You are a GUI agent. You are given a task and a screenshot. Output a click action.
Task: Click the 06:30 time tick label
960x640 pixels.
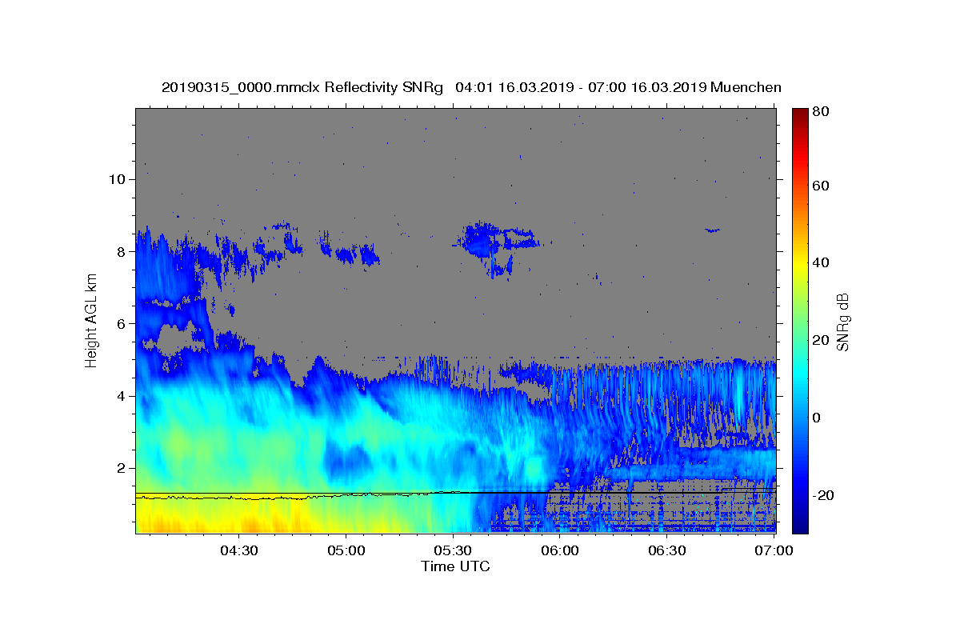[x=667, y=550]
